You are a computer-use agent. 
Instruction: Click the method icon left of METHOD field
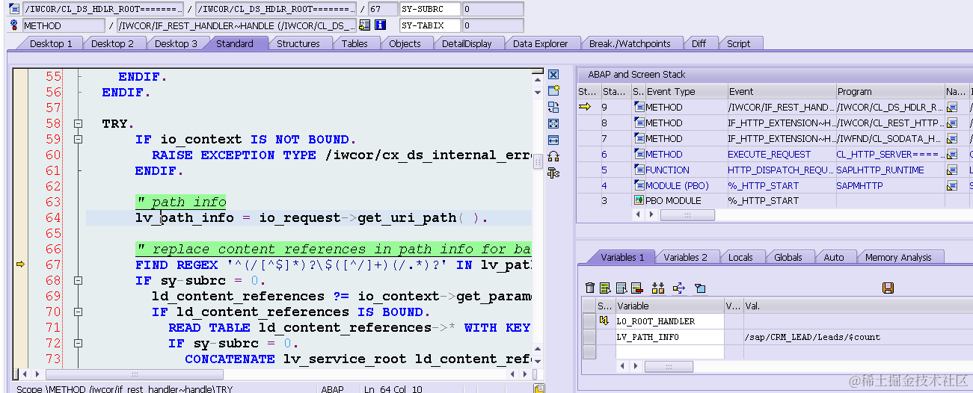point(15,25)
